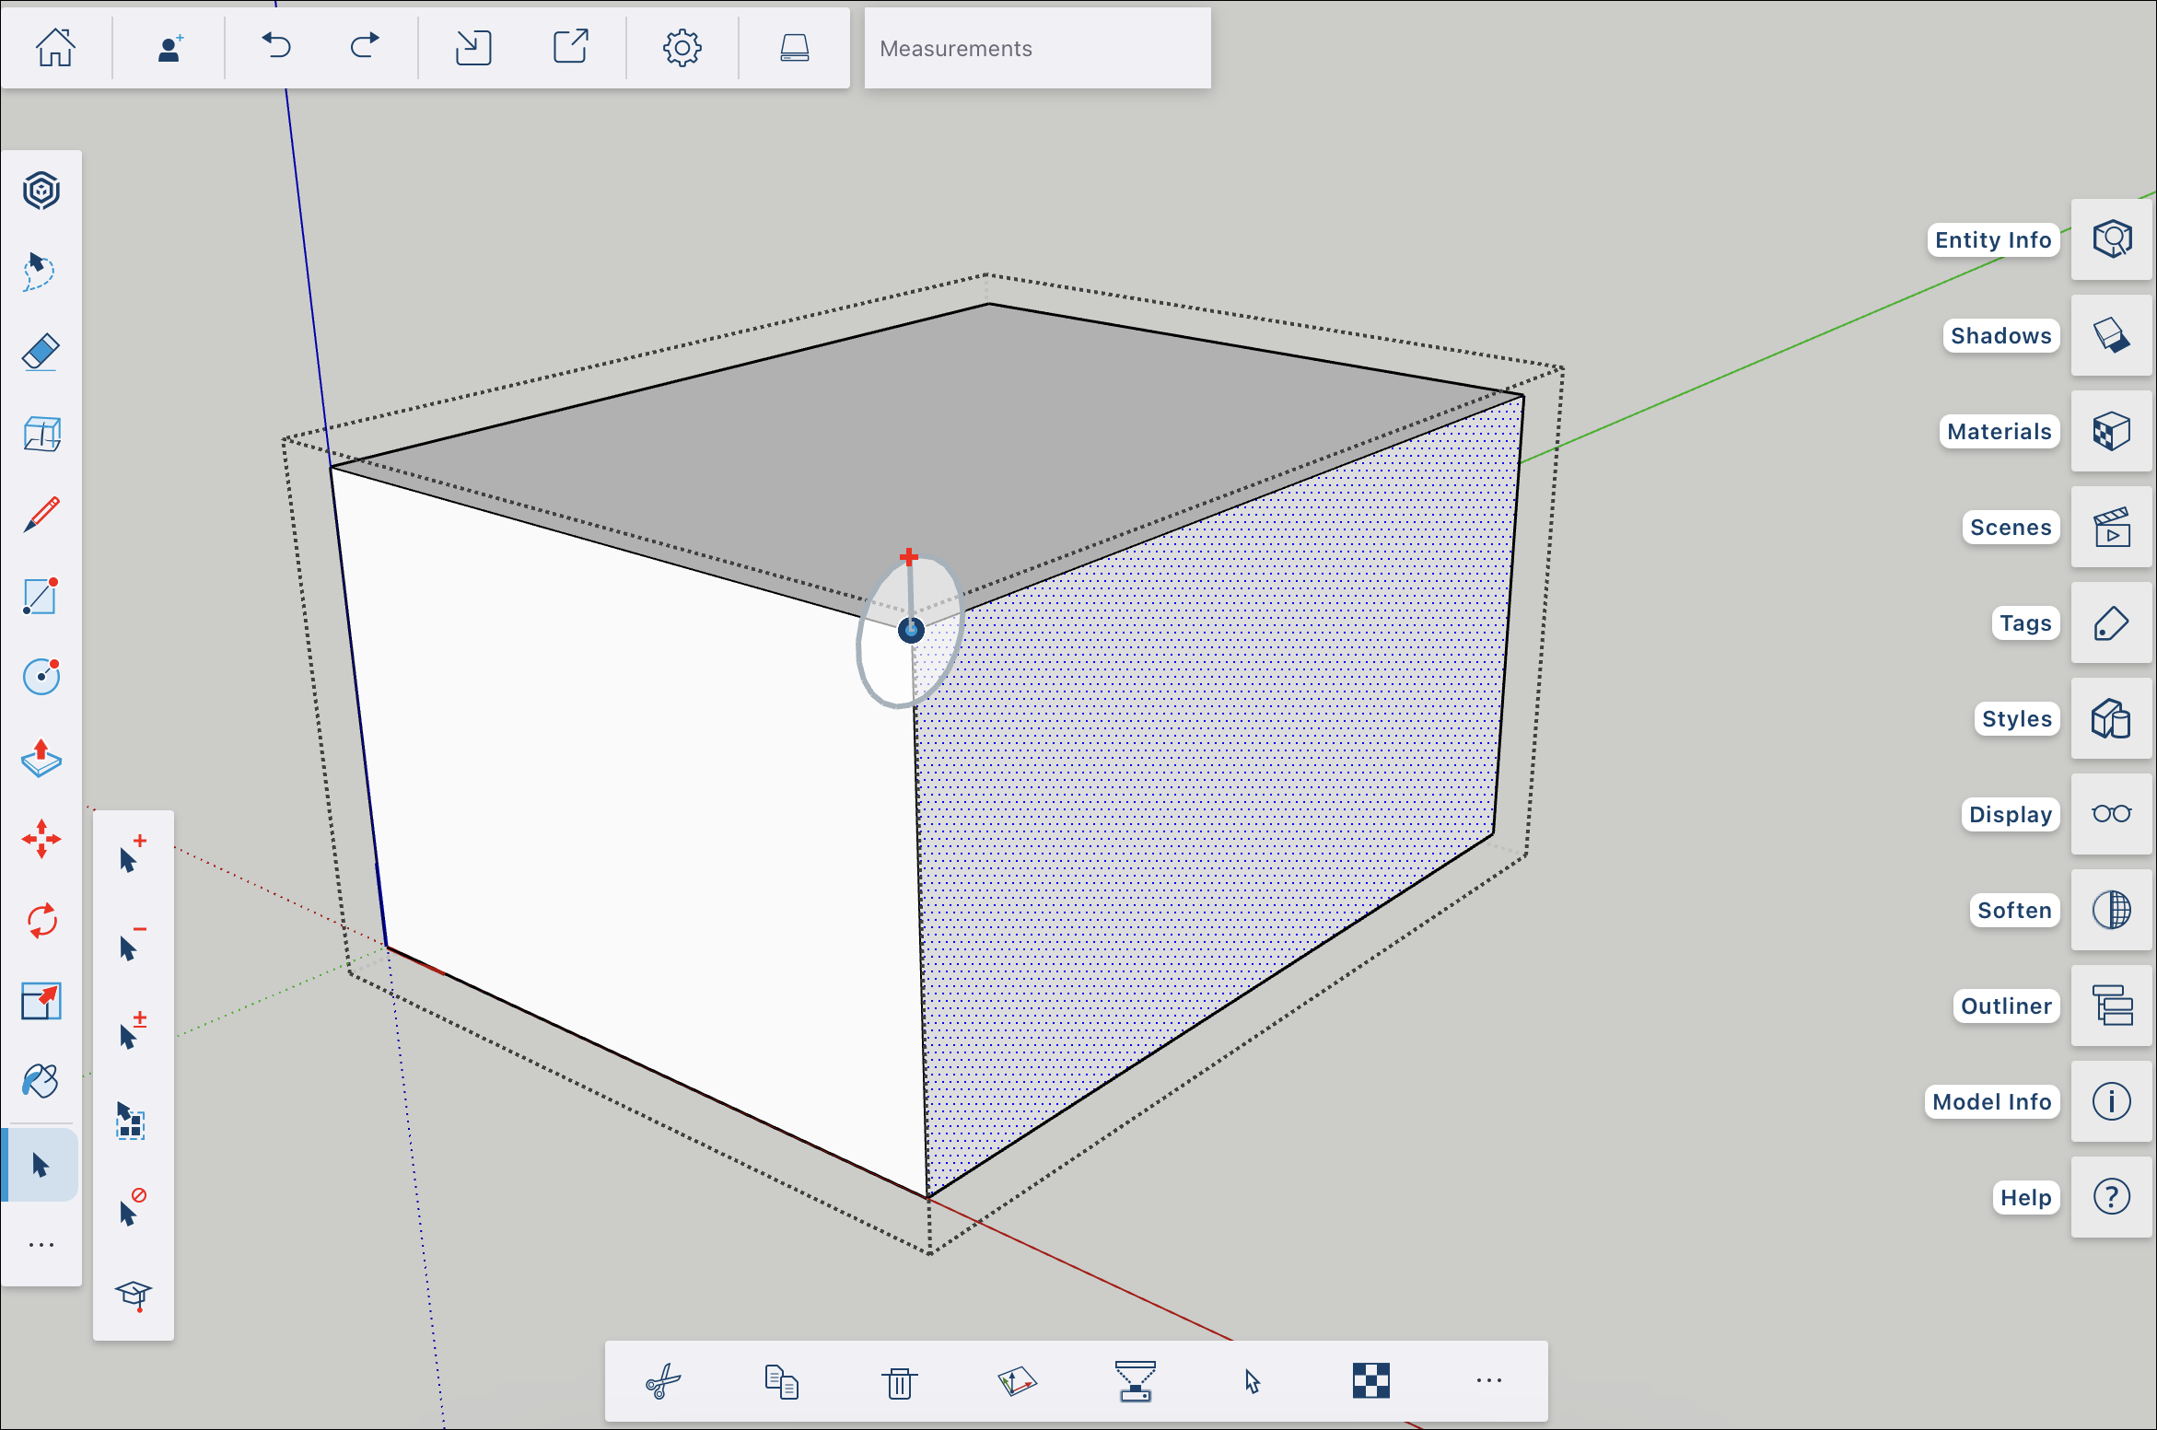2157x1430 pixels.
Task: Pick the Pencil drawing tool
Action: [41, 514]
